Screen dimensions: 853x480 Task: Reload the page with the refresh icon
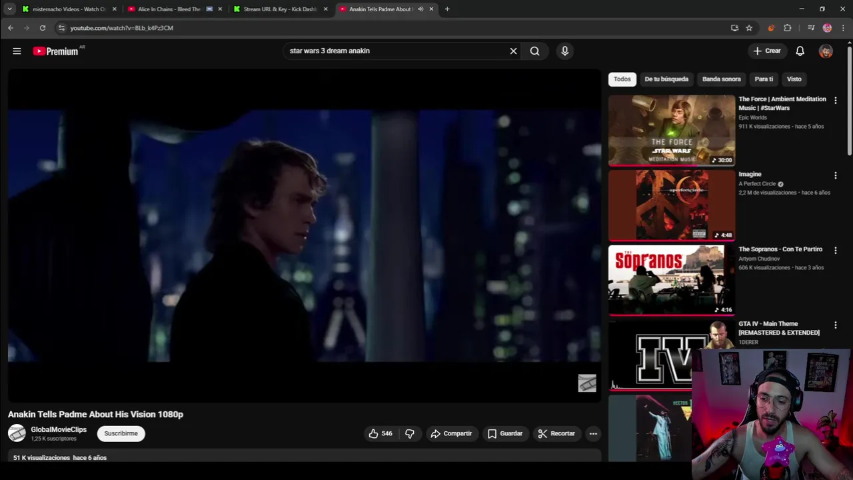click(x=43, y=28)
